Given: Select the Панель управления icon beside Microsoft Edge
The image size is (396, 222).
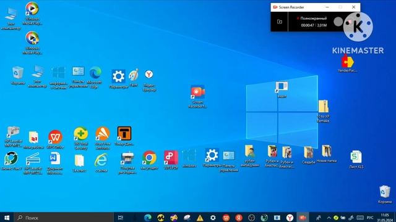Looking at the screenshot, I should click(x=79, y=76).
